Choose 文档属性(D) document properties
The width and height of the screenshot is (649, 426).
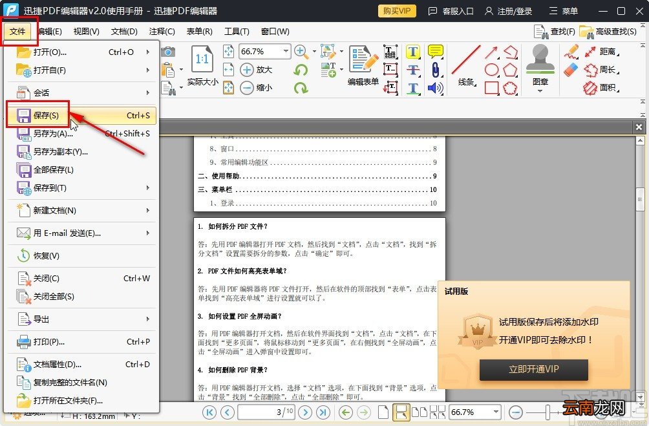(x=81, y=365)
